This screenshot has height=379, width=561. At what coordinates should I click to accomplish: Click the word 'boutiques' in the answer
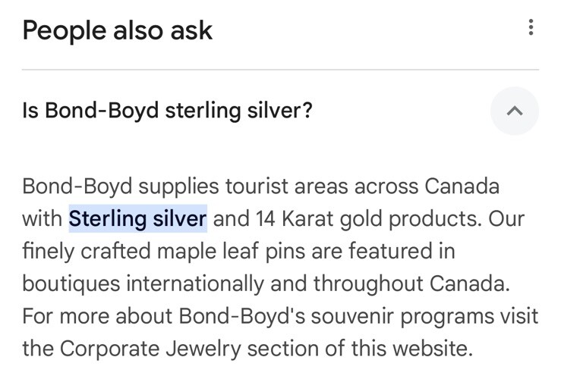coord(71,283)
